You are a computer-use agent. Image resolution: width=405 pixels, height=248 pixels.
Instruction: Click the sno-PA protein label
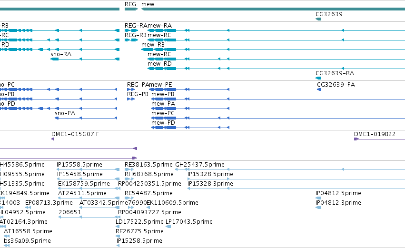pos(65,113)
